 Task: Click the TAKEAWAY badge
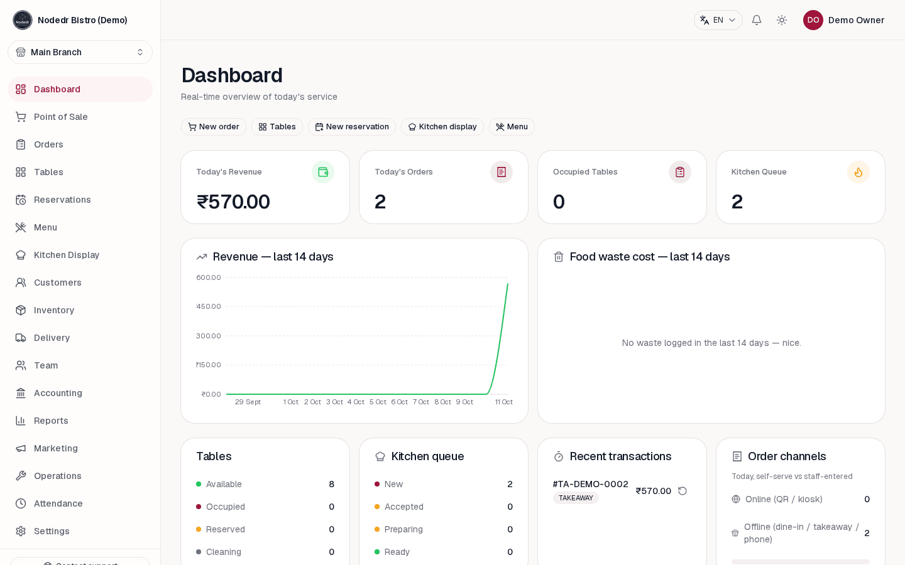point(576,498)
